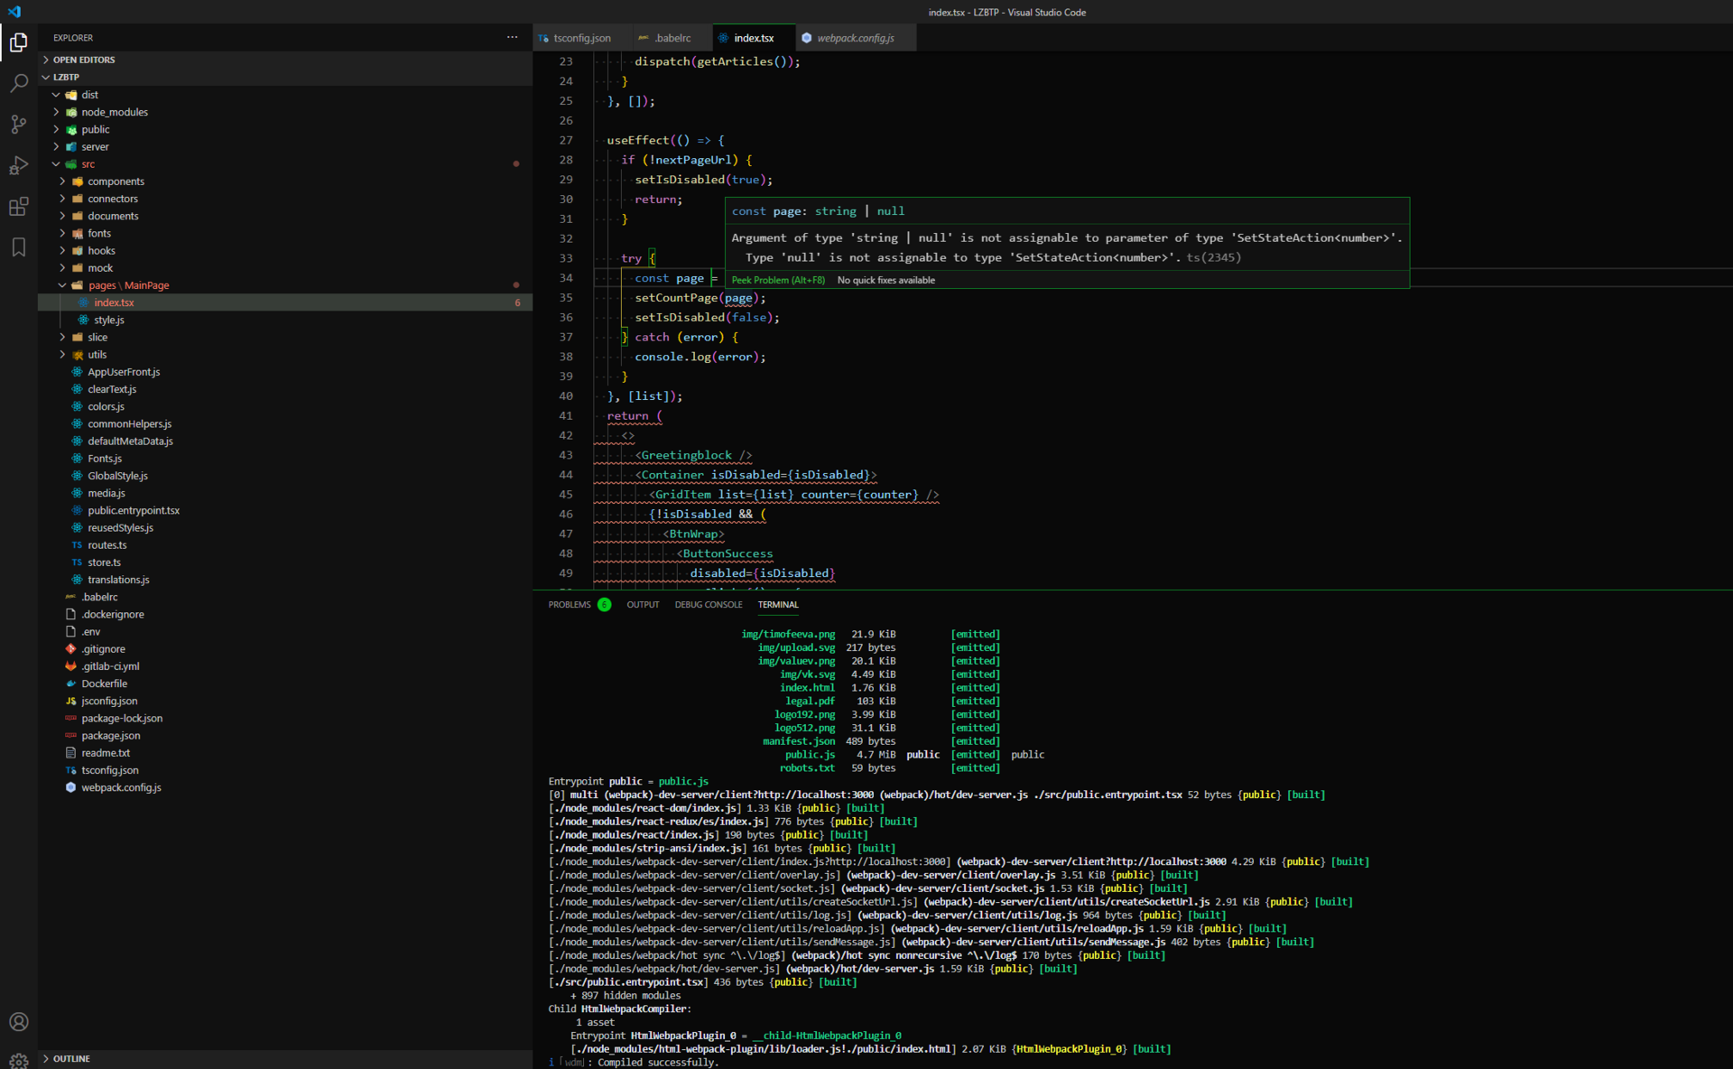Viewport: 1733px width, 1069px height.
Task: Select the index.tsx editor tab
Action: 754,38
